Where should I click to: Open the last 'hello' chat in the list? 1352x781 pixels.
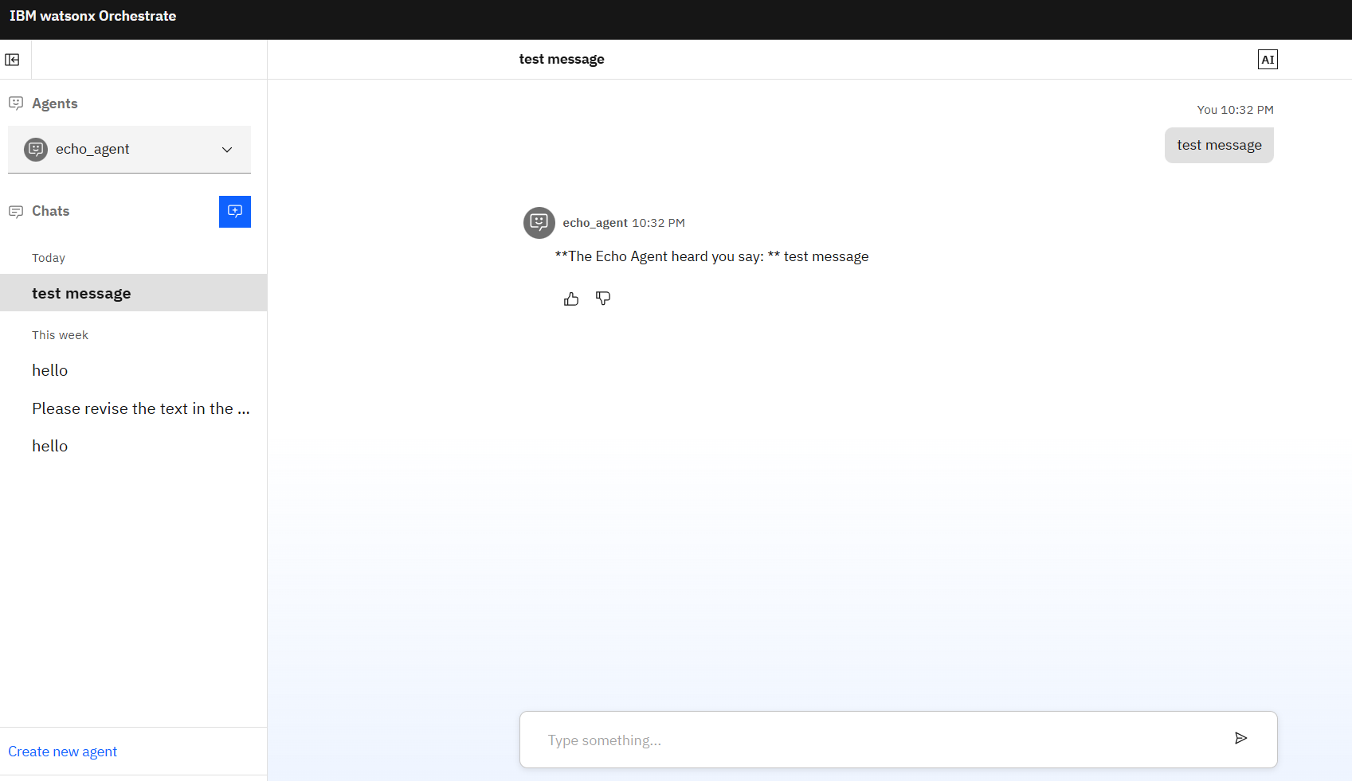[134, 446]
